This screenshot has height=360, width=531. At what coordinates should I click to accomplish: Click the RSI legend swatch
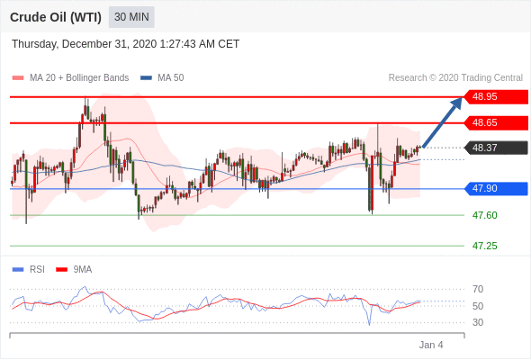[x=18, y=270]
